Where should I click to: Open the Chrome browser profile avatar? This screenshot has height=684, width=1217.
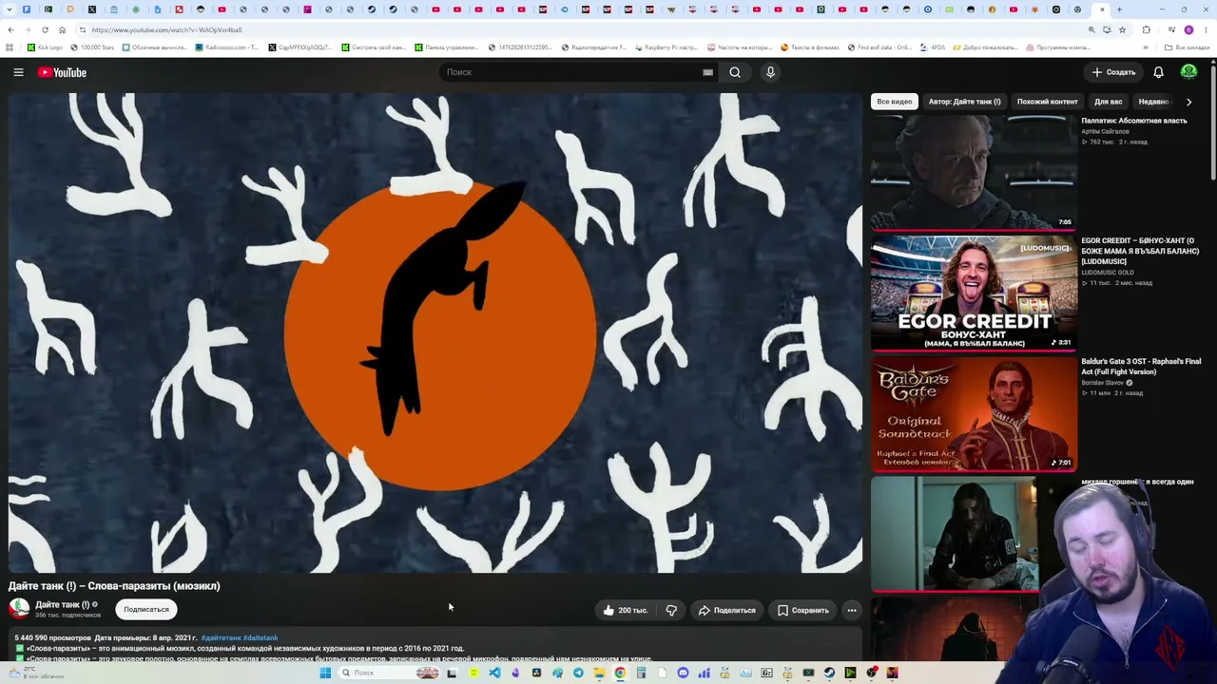click(1188, 29)
